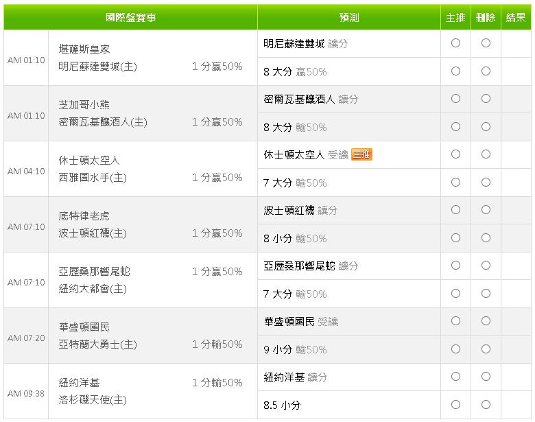535x422 pixels.
Task: Select 主推 radio for 亞歷桑那響尾蛇 讓分
Action: [x=455, y=266]
